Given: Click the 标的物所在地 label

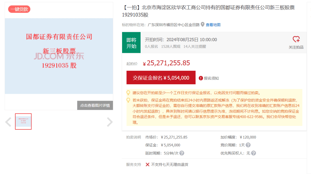Looking at the screenshot, I should (x=134, y=25).
